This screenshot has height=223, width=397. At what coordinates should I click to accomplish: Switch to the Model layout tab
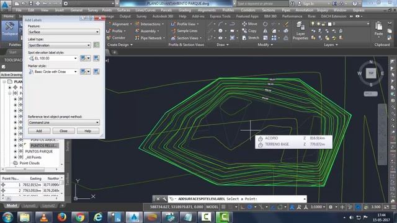click(12, 206)
